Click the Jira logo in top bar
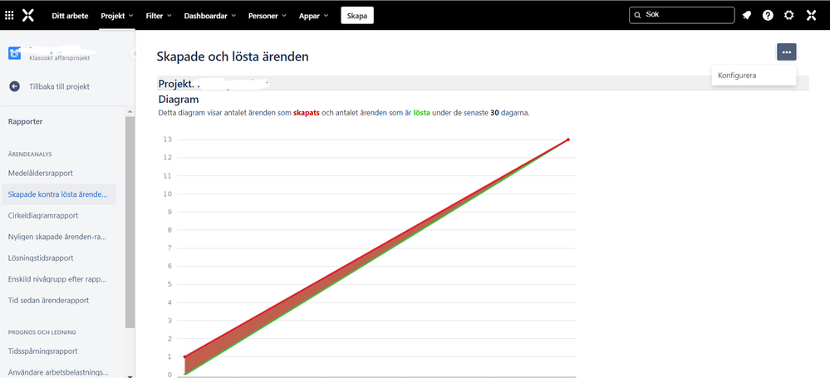 click(28, 15)
